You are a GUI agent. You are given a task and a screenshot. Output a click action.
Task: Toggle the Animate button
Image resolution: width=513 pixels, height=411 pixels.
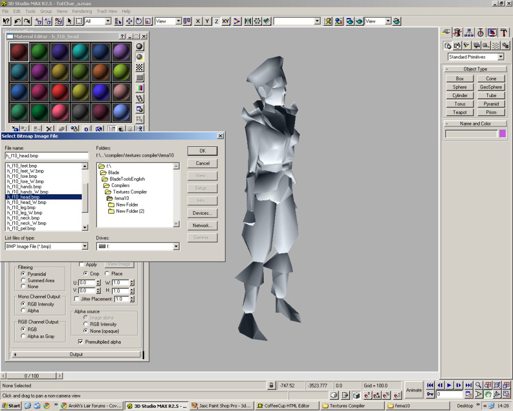(x=414, y=390)
